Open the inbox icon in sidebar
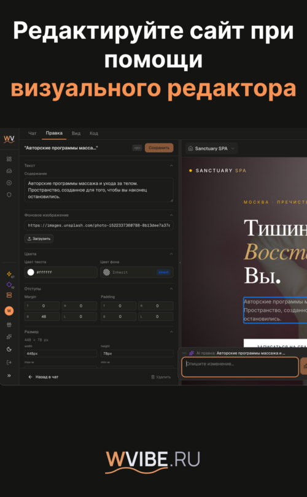307x497 pixels. (x=9, y=171)
